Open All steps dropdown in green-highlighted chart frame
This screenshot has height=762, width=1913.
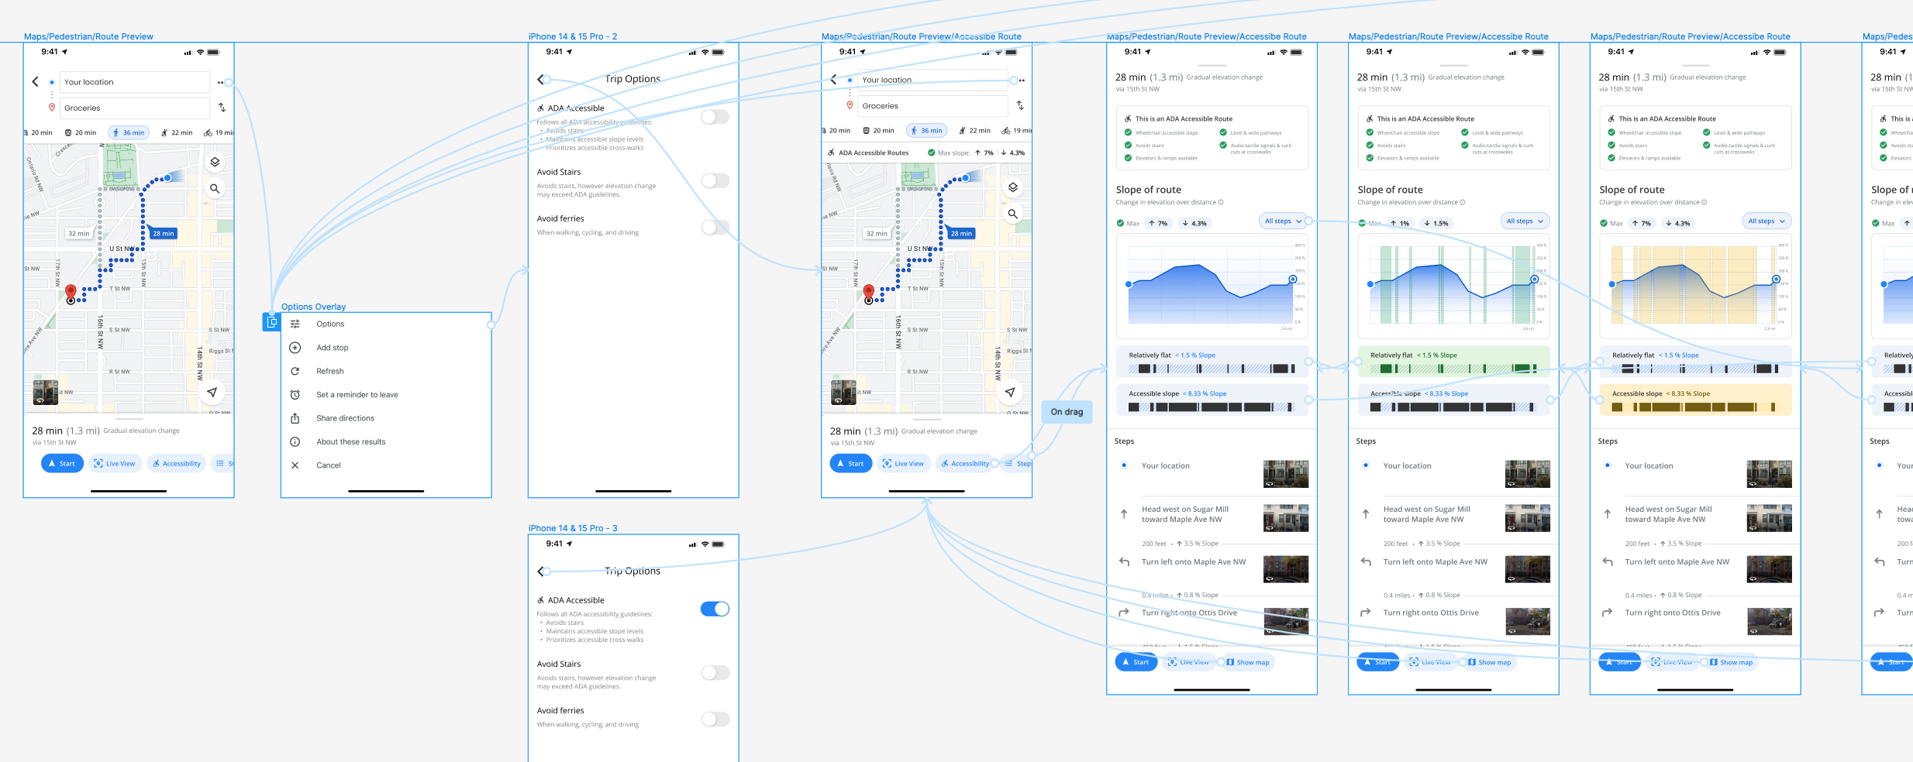coord(1525,221)
